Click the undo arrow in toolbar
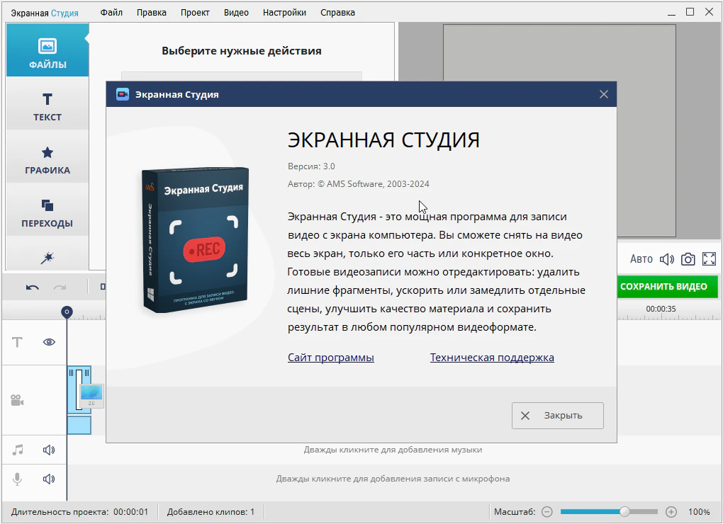Viewport: 723px width, 524px height. pos(33,287)
